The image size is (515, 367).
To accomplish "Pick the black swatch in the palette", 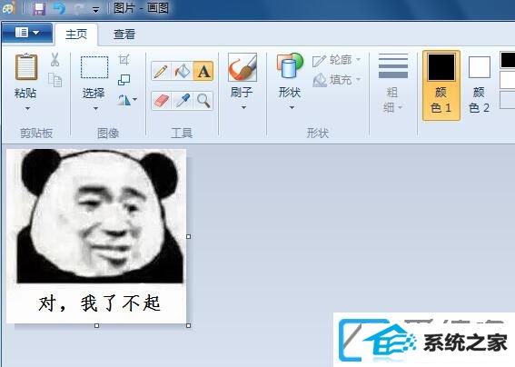I will point(508,60).
